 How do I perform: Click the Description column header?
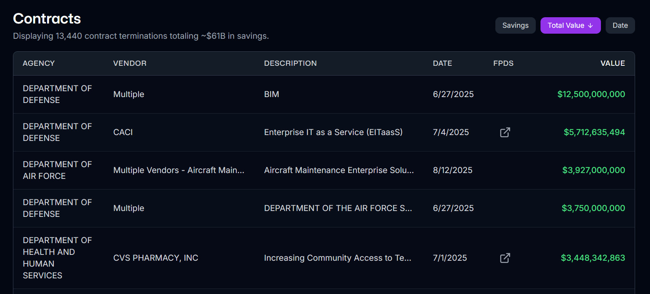[x=290, y=63]
